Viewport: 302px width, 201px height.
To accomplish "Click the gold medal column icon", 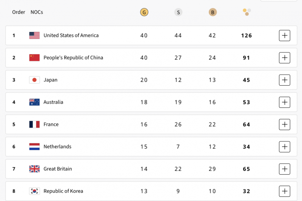I will 144,12.
